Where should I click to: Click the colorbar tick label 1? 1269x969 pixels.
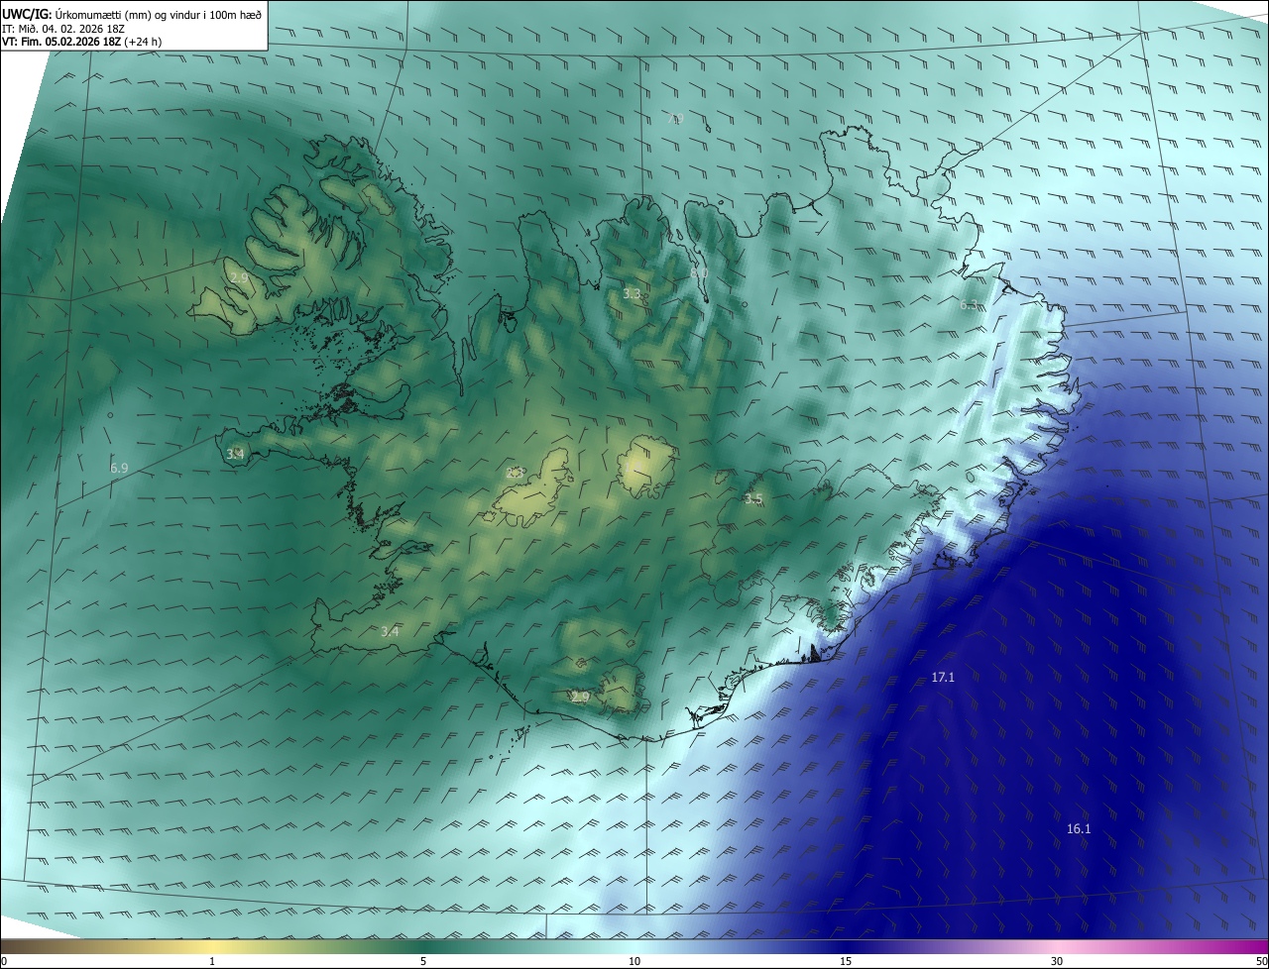(x=212, y=961)
